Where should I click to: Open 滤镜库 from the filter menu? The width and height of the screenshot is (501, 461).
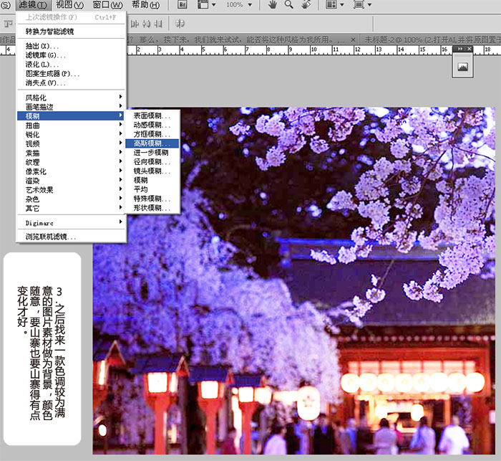[x=46, y=55]
